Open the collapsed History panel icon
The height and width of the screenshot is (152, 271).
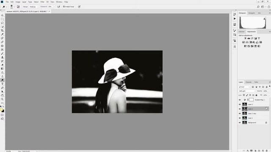(235, 14)
